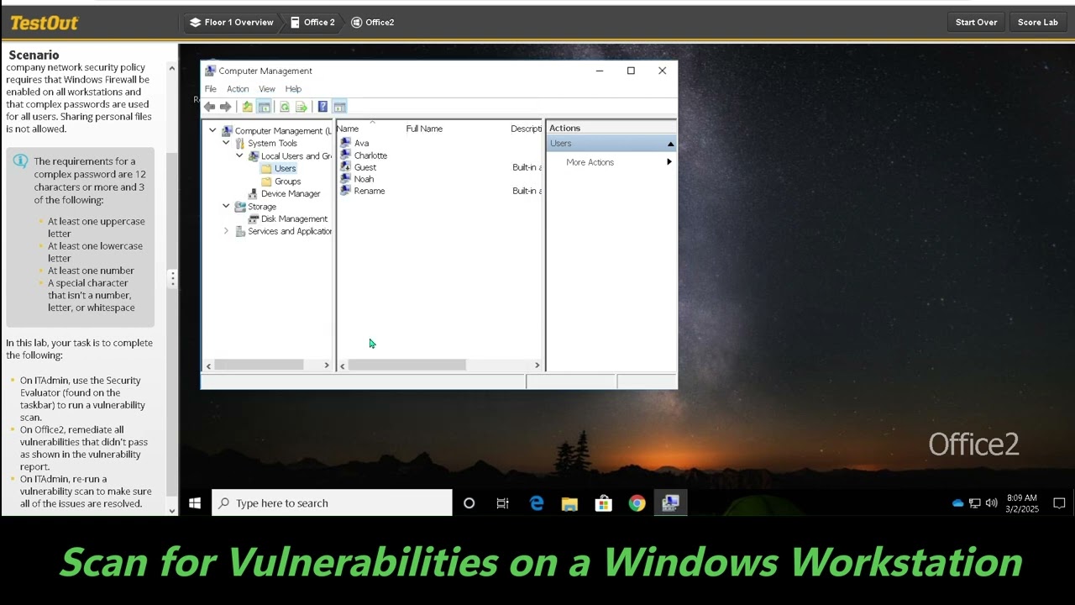Collapse the Computer Management (Local) root node
The image size is (1075, 605).
(212, 131)
